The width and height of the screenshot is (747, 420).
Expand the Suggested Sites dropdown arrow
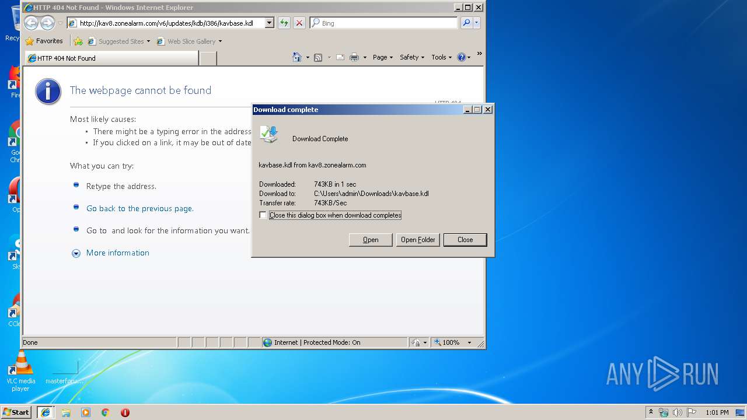[x=148, y=41]
